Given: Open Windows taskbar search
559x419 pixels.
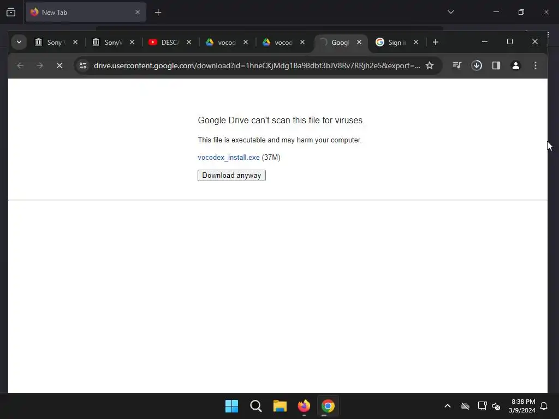Looking at the screenshot, I should point(255,406).
